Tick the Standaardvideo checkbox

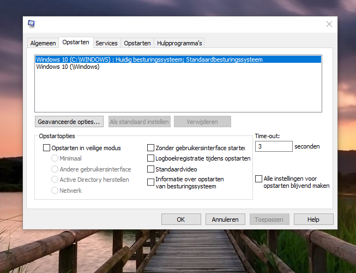(151, 169)
